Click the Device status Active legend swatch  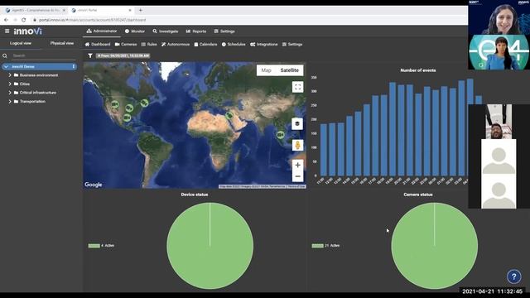(94, 246)
